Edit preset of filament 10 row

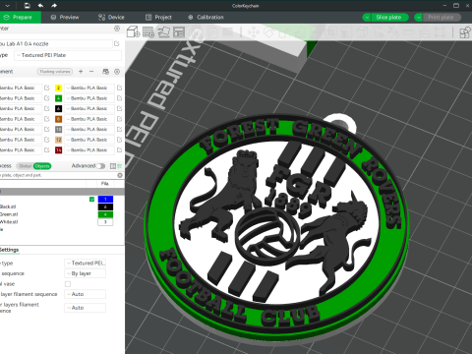[x=119, y=129]
